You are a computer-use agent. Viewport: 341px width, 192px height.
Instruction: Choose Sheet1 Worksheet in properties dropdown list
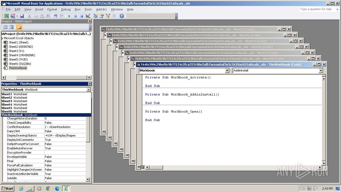[46, 94]
